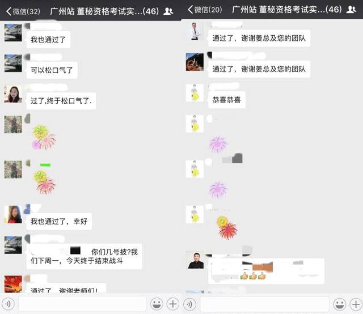This screenshot has width=363, height=314.
Task: Focus the message input field in right chat
Action: coord(265,304)
